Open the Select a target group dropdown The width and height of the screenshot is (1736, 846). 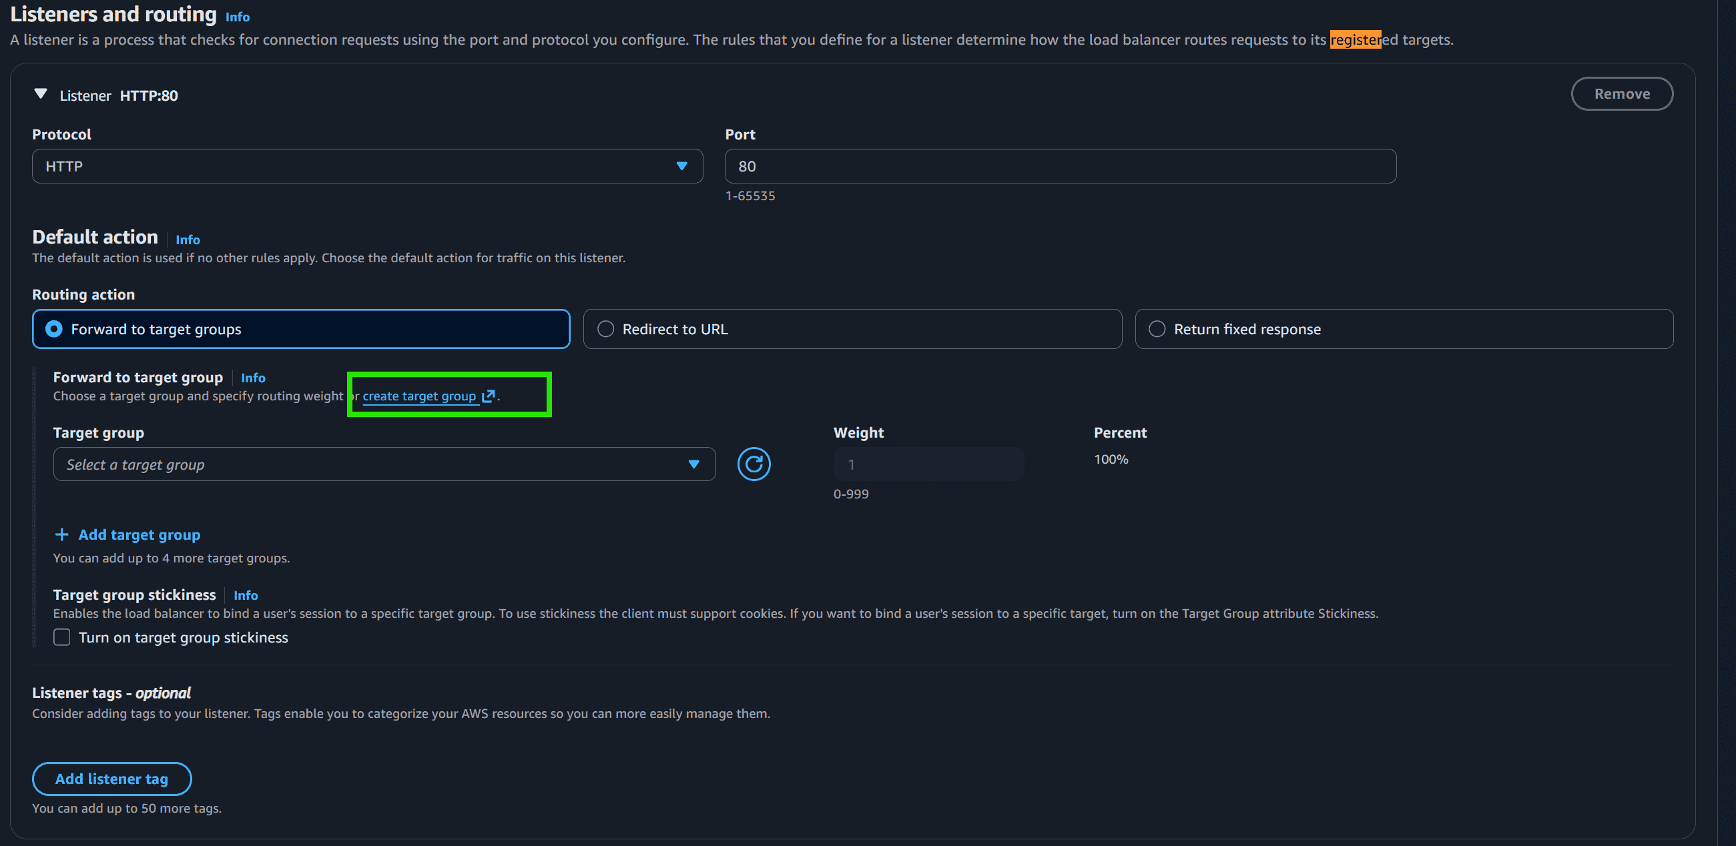(x=384, y=464)
